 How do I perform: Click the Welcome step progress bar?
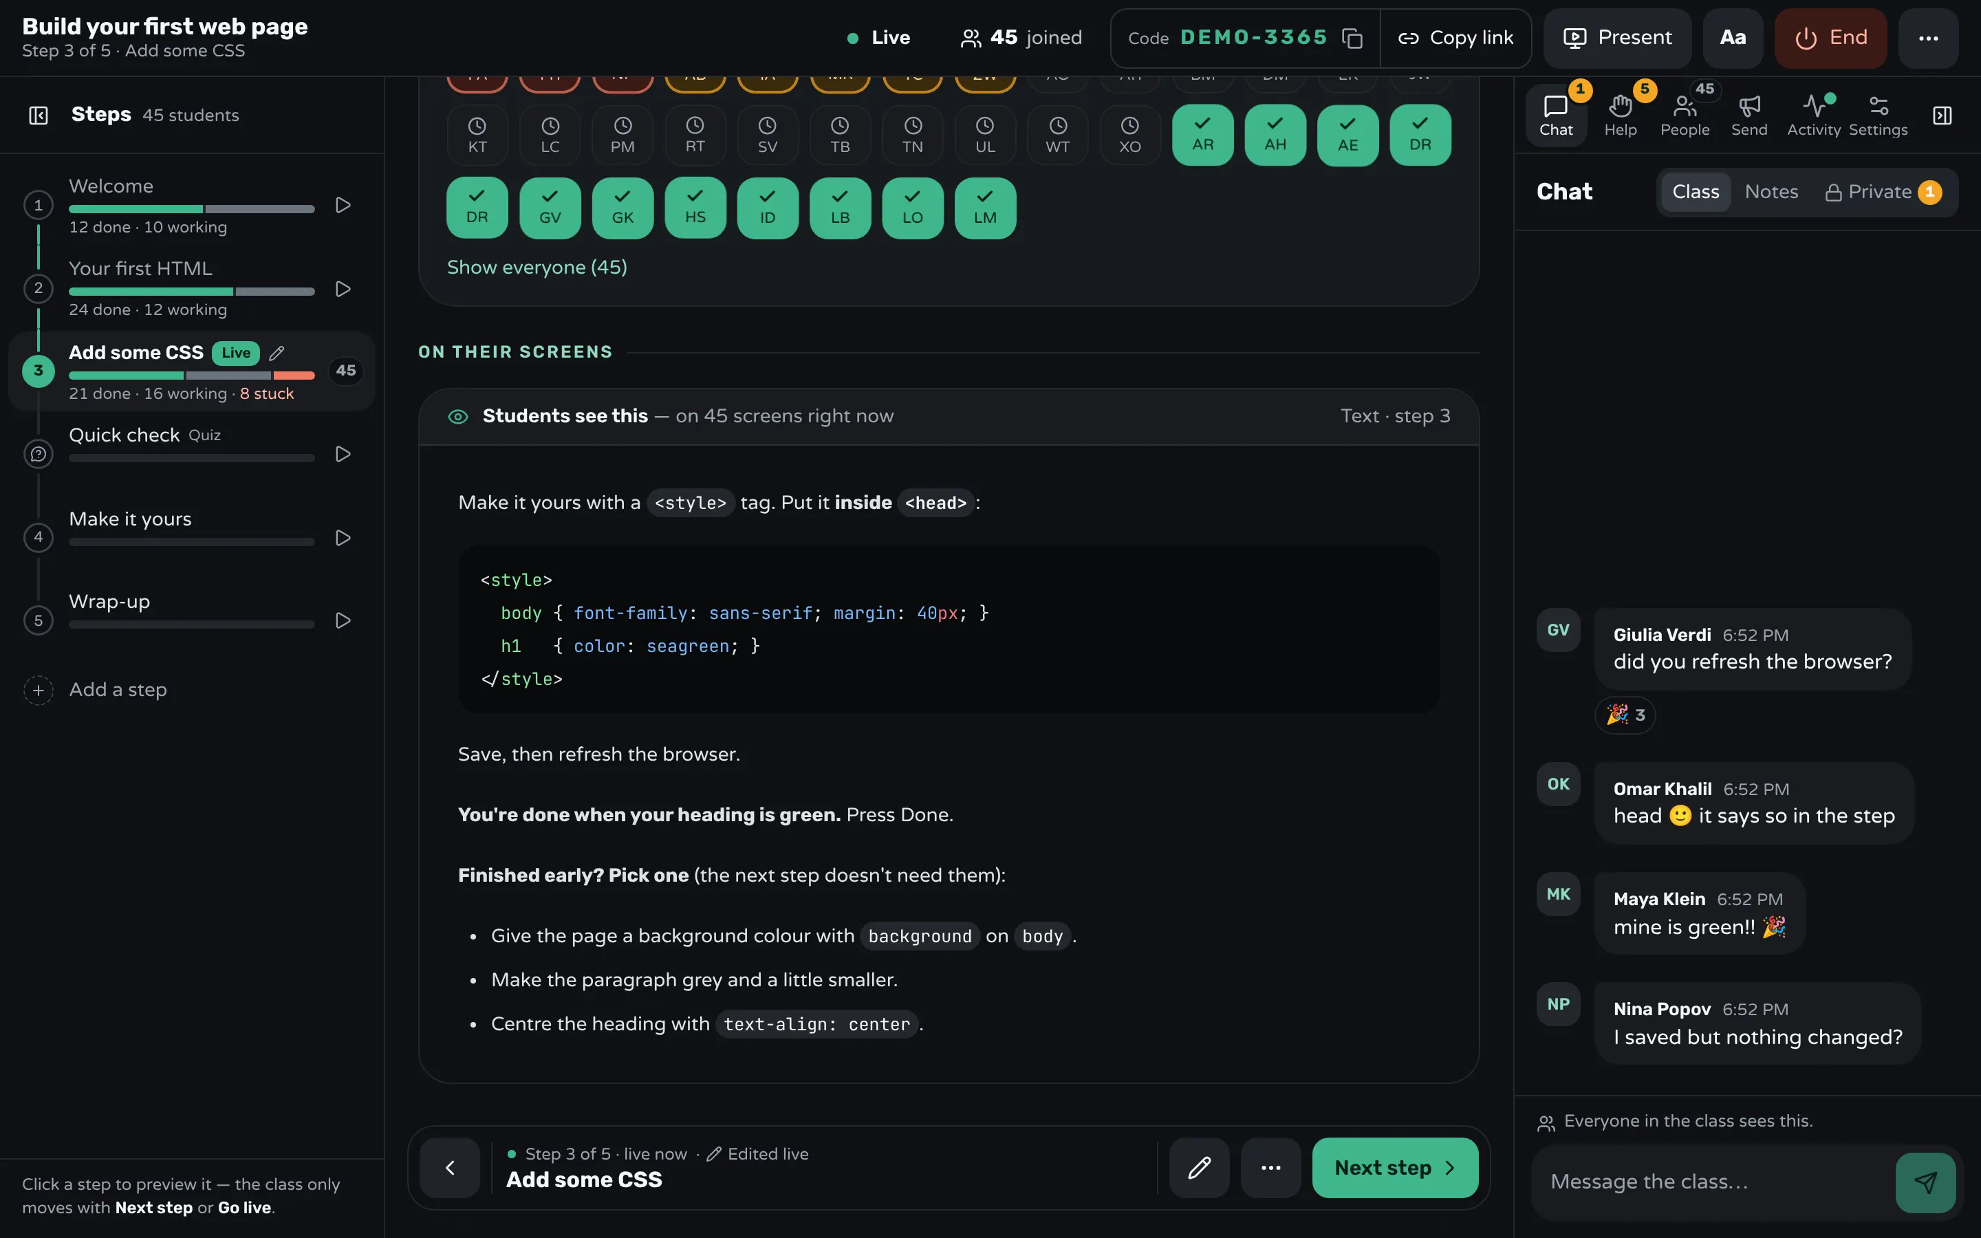point(191,210)
